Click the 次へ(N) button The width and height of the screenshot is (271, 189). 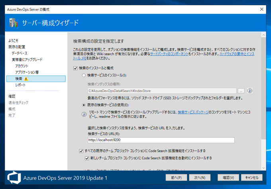[200, 177]
